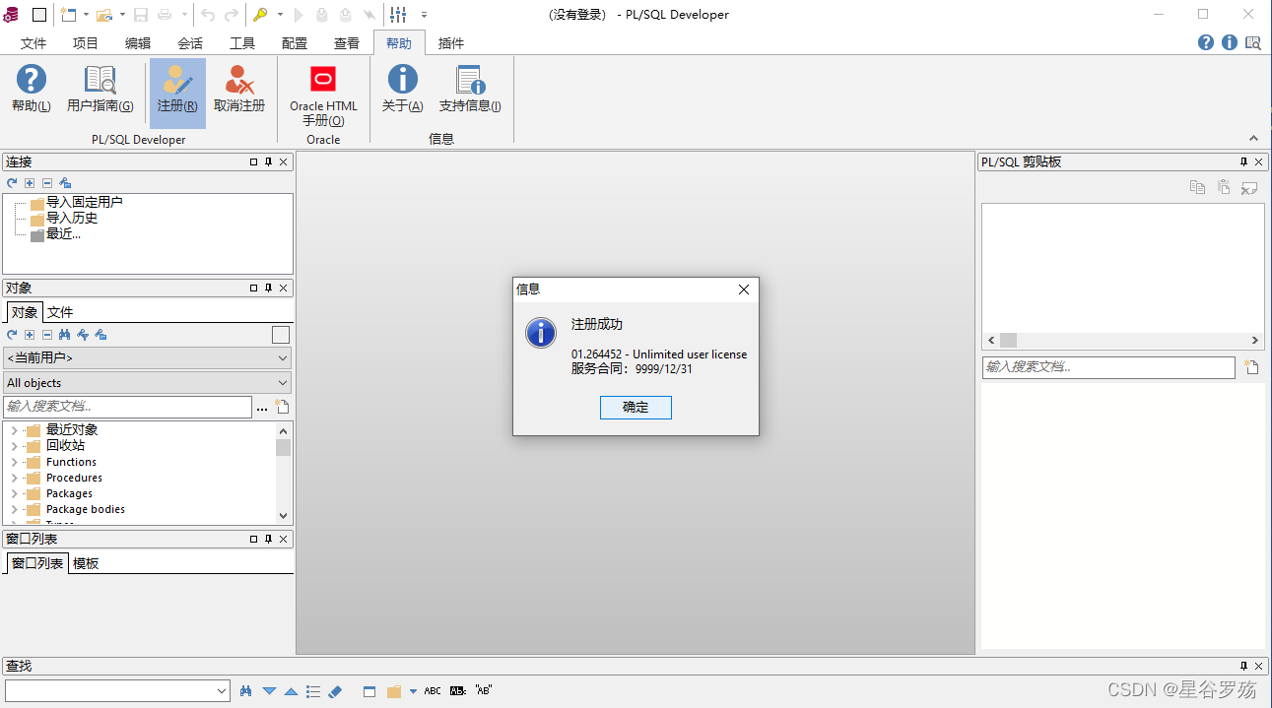
Task: Open the Session (会话) ribbon tab
Action: [x=190, y=43]
